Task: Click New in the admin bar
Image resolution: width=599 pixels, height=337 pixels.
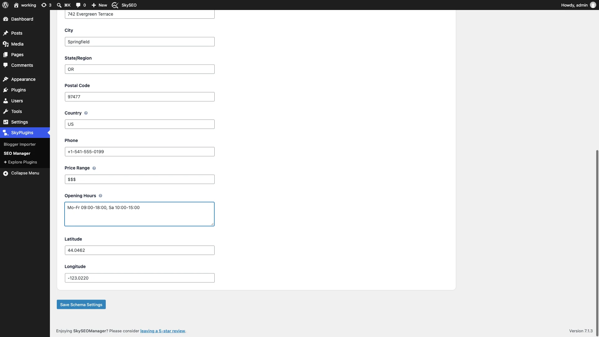Action: [x=103, y=5]
